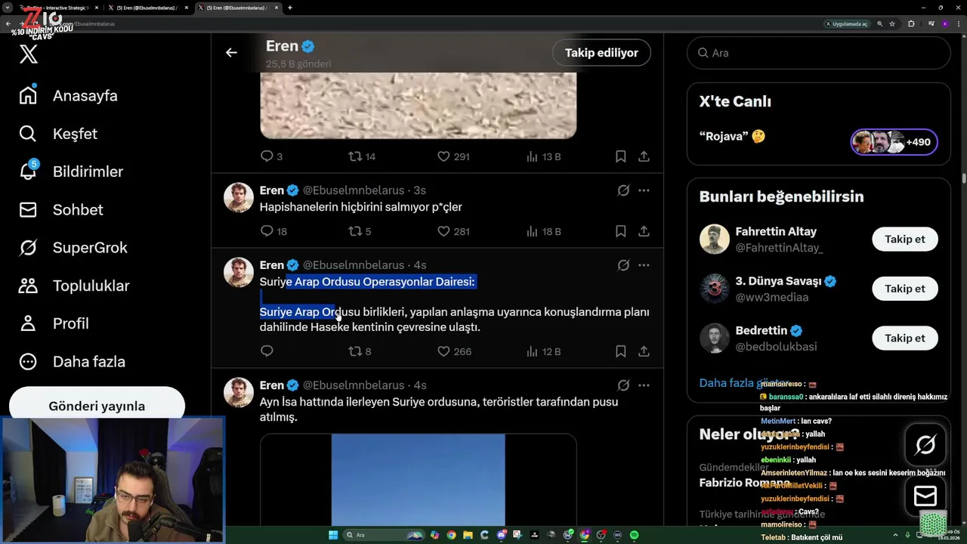The image size is (967, 544).
Task: Repost the Haseke post with 8 reposts
Action: click(x=360, y=351)
